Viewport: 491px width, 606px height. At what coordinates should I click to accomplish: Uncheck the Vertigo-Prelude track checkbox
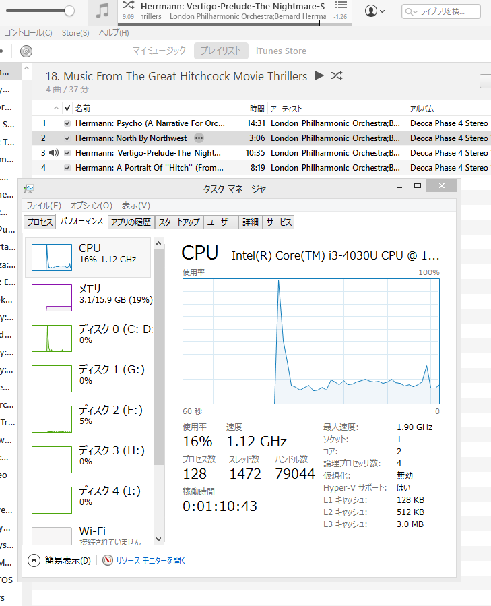[x=67, y=153]
